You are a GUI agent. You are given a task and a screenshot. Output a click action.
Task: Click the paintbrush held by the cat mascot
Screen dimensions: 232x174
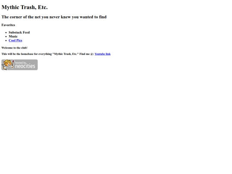(12, 64)
